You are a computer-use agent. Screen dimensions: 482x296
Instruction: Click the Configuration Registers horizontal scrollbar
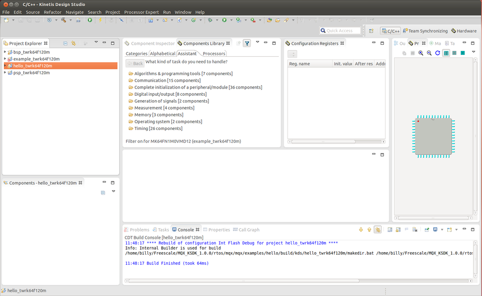(x=323, y=142)
